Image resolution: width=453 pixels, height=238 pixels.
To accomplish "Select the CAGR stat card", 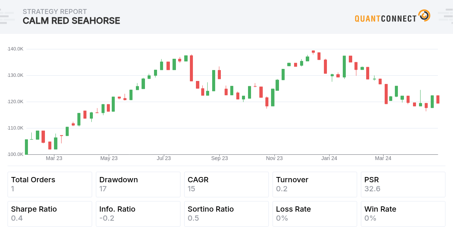I will (x=226, y=185).
